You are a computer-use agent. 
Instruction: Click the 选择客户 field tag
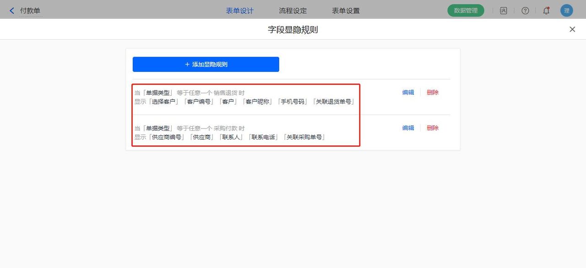(x=165, y=101)
